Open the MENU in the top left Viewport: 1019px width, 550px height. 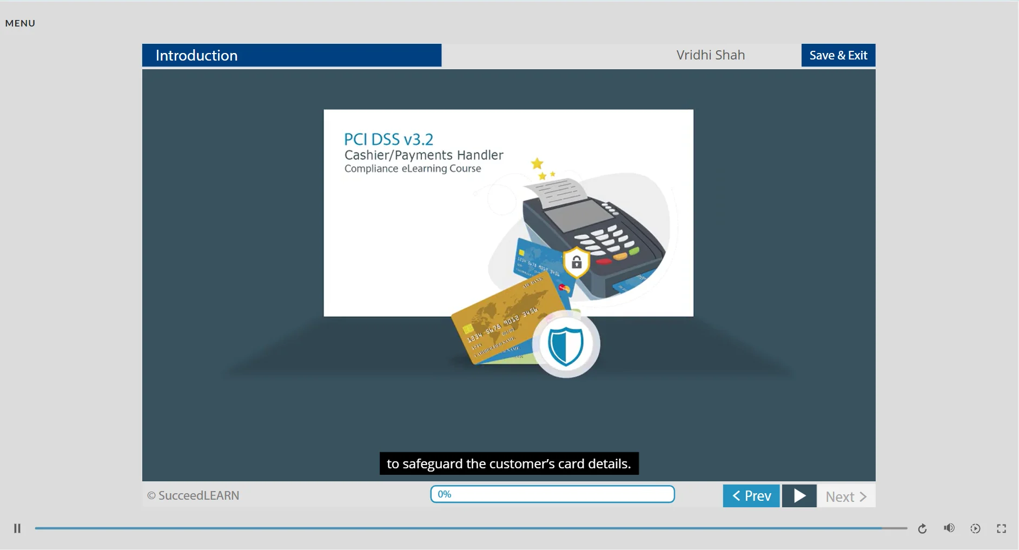[x=20, y=23]
